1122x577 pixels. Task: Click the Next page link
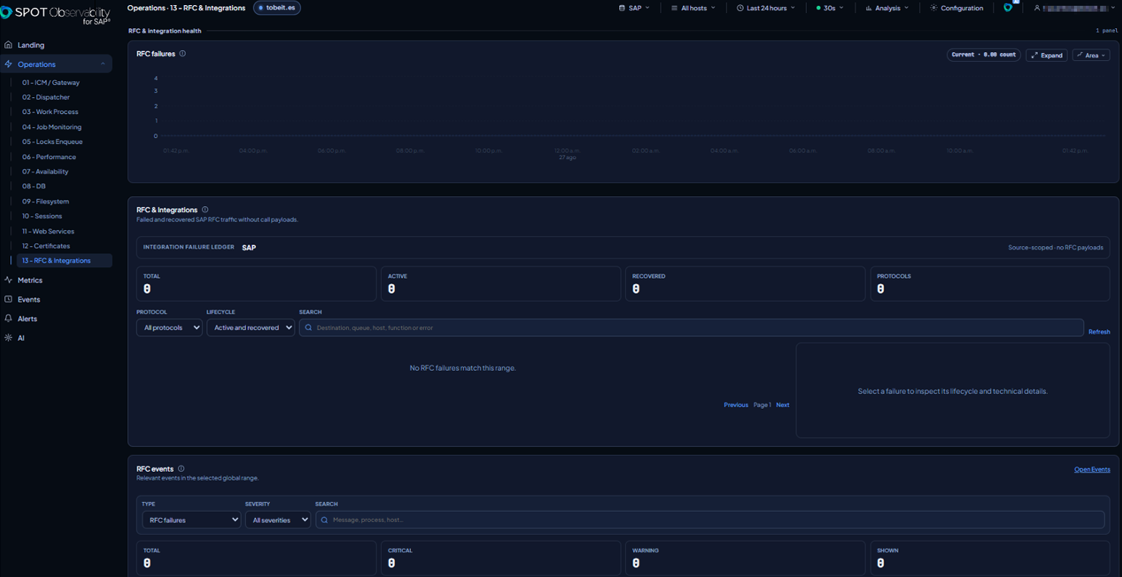coord(782,405)
